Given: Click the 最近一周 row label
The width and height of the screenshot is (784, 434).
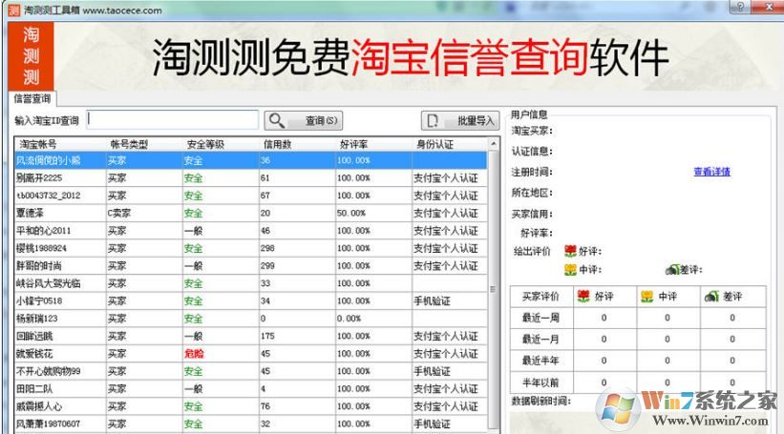Looking at the screenshot, I should click(540, 318).
